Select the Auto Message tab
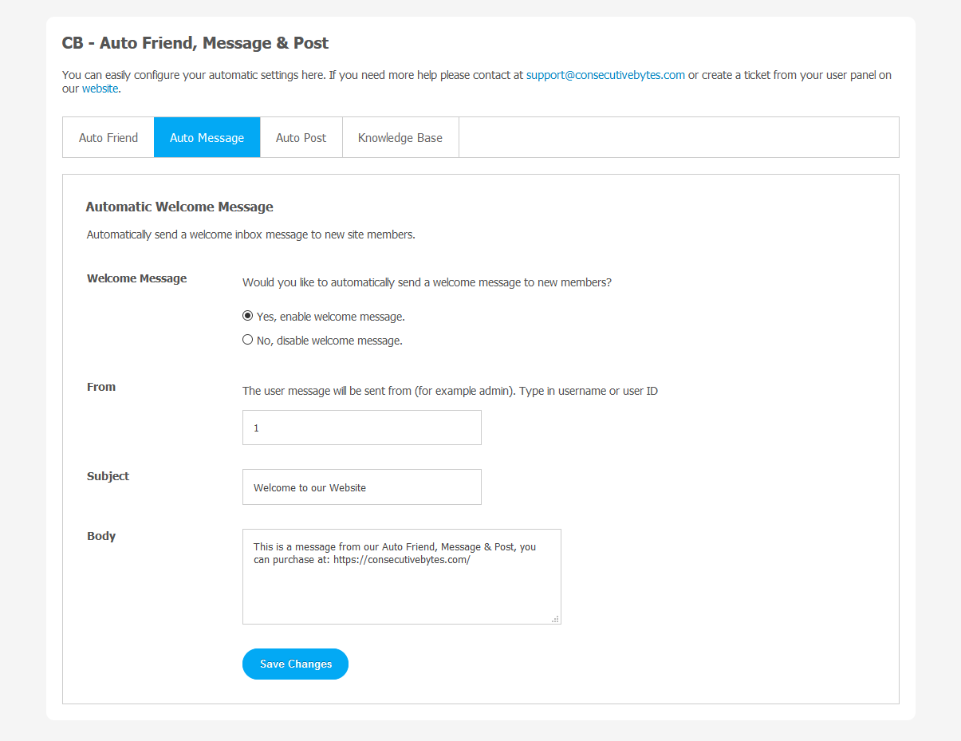This screenshot has width=961, height=741. tap(207, 138)
